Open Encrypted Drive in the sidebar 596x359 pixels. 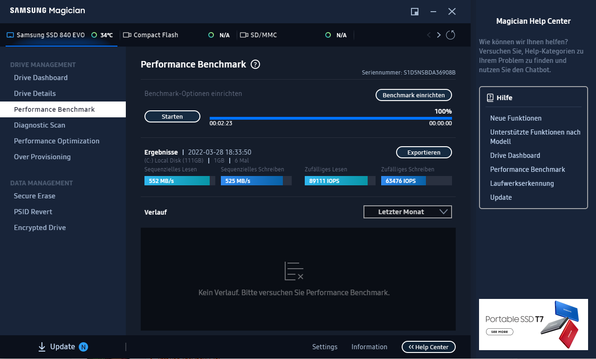[x=63, y=228]
